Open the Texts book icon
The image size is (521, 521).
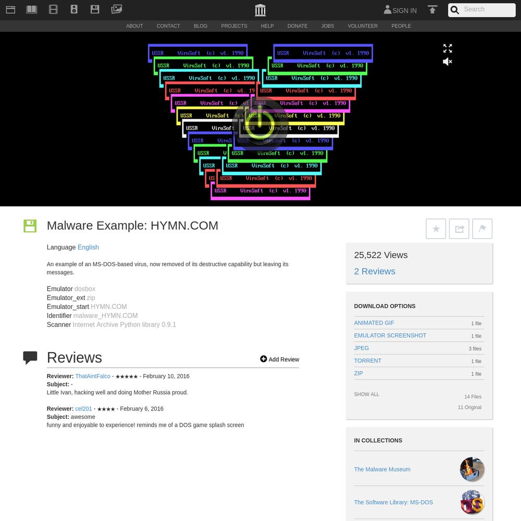click(32, 9)
